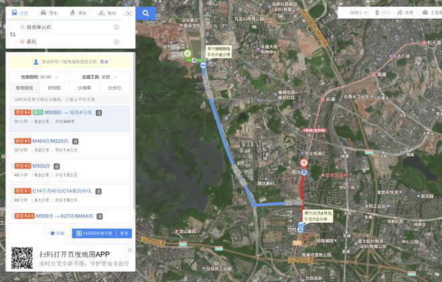Click the destination input field 西坑

click(x=68, y=41)
